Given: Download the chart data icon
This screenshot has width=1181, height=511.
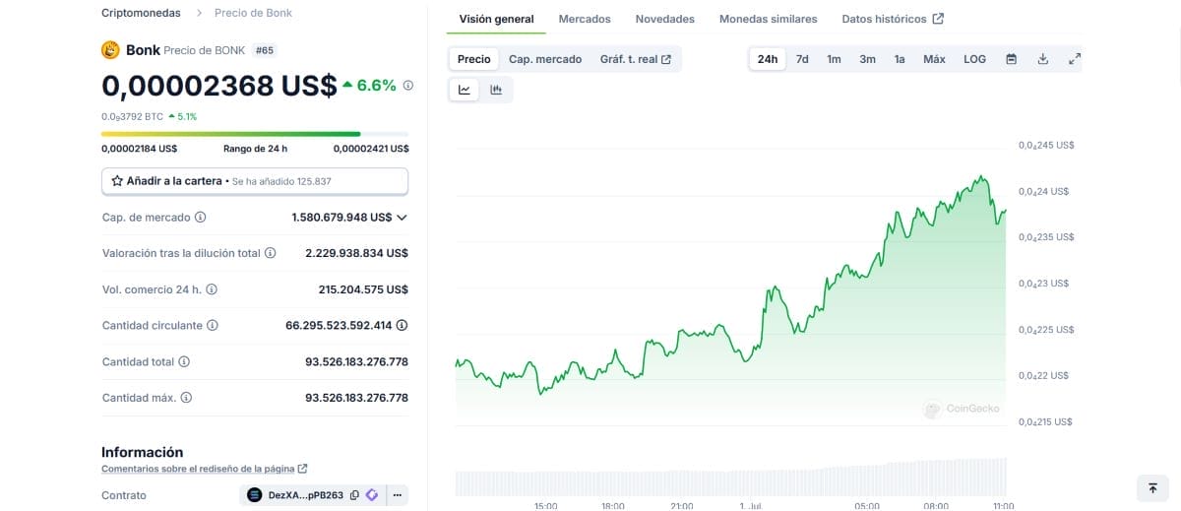Looking at the screenshot, I should 1042,59.
